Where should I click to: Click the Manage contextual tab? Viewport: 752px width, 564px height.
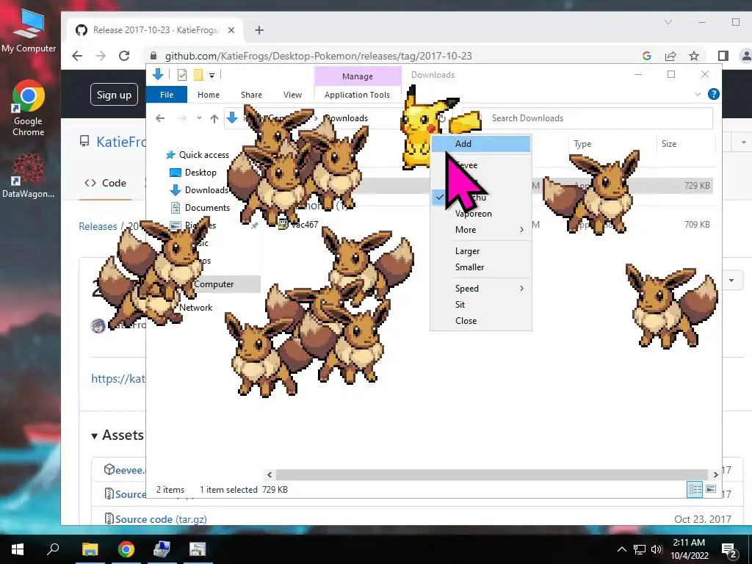click(x=358, y=76)
